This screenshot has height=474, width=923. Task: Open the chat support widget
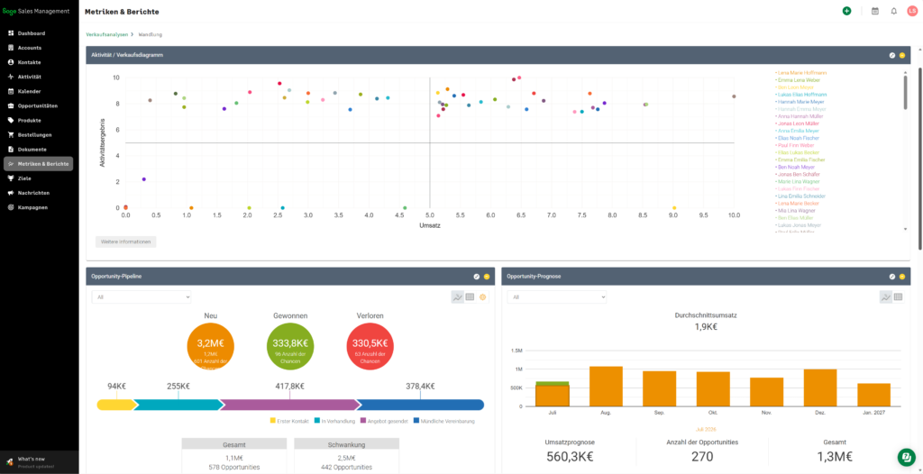point(907,457)
